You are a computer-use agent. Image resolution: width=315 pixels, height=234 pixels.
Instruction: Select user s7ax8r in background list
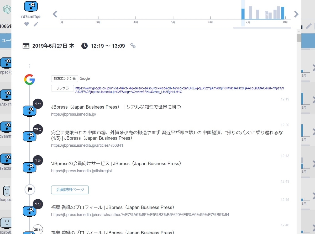click(6, 162)
